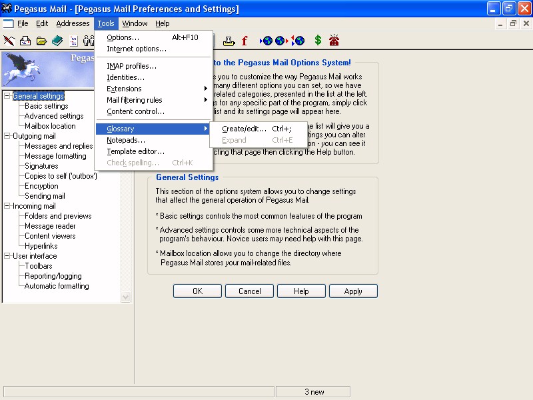Select Identities… from the Tools menu

click(x=154, y=77)
